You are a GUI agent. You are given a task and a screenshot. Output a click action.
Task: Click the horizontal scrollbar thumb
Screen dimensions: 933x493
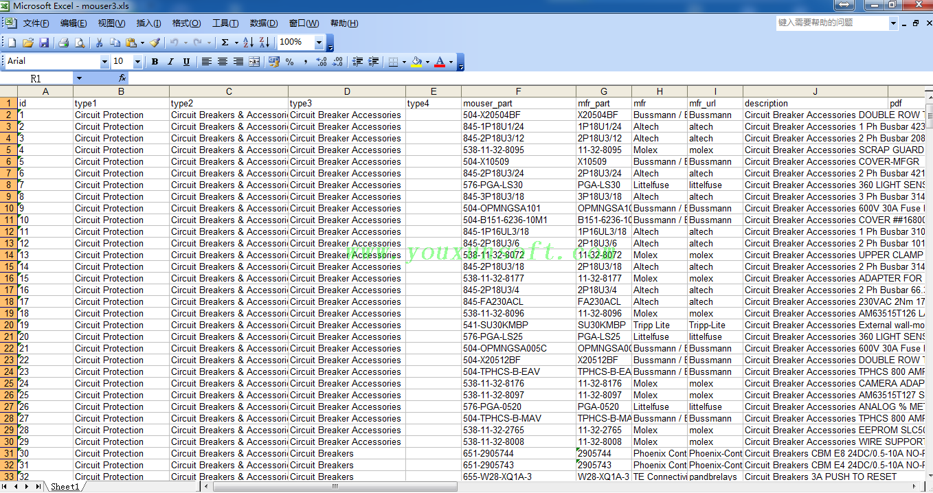coord(335,487)
